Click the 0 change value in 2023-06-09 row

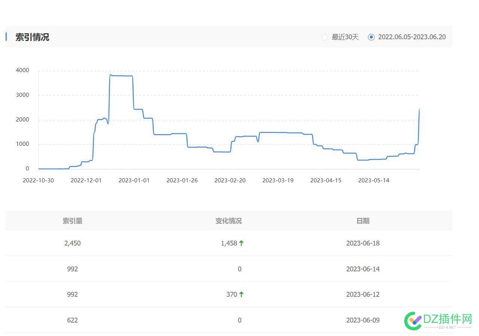[240, 320]
